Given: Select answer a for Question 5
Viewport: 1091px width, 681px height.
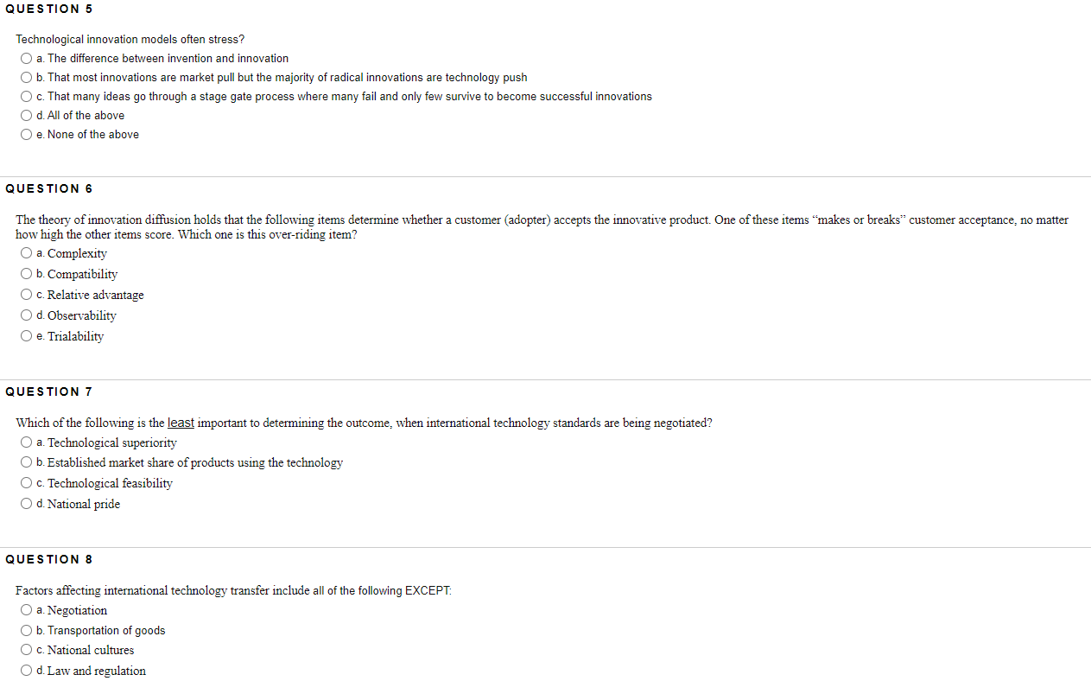Looking at the screenshot, I should (x=26, y=58).
